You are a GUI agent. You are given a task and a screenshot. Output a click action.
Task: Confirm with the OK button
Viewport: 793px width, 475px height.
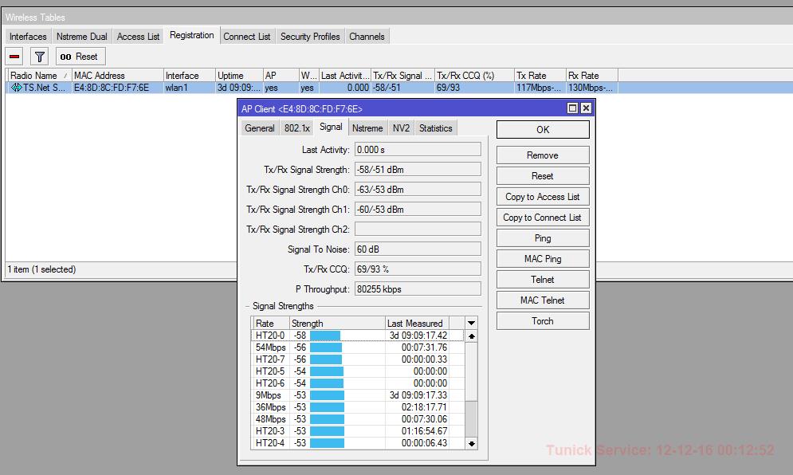543,129
